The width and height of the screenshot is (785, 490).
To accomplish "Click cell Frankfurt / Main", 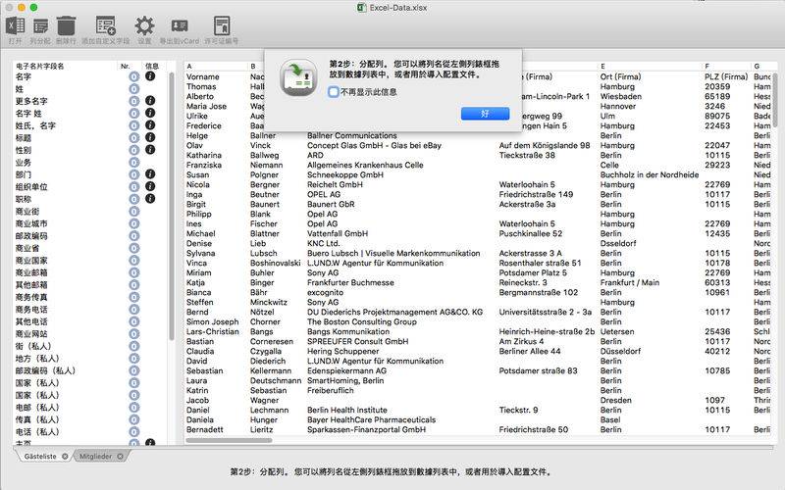I will [x=630, y=282].
